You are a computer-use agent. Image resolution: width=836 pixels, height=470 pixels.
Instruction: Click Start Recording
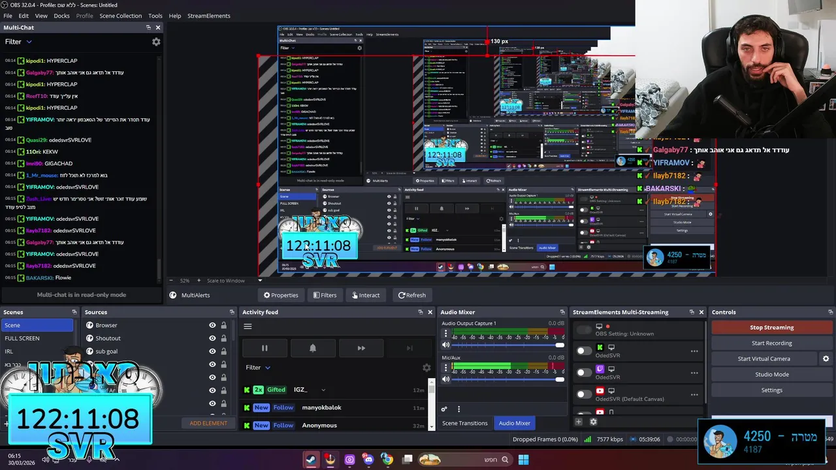(x=772, y=343)
